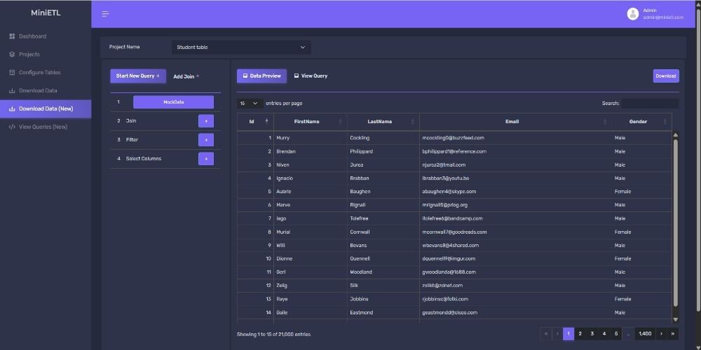Click the Add Join button
This screenshot has height=350, width=701.
tap(186, 76)
